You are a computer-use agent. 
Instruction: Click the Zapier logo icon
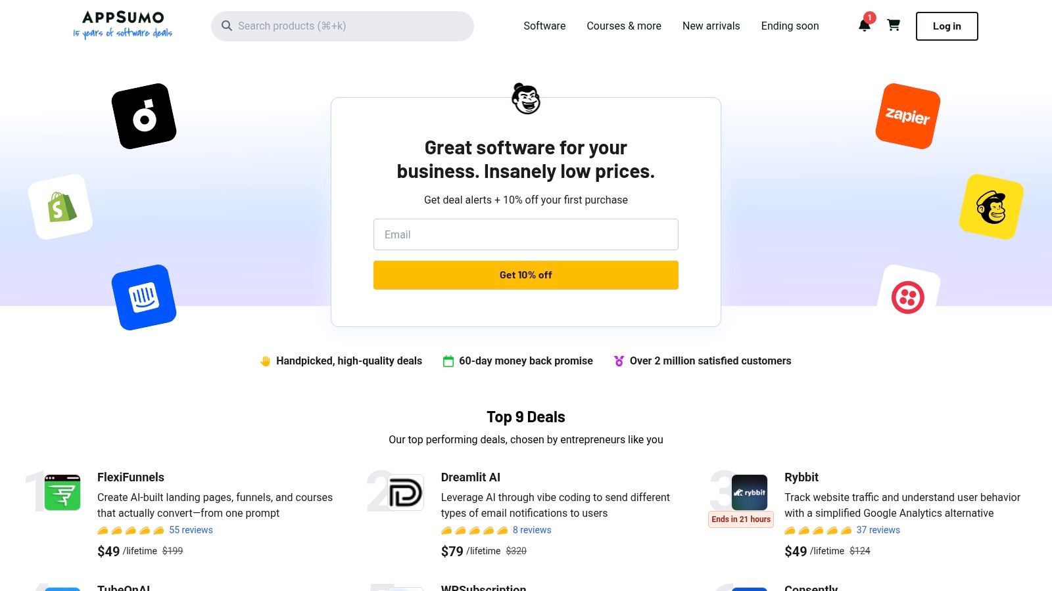tap(907, 116)
